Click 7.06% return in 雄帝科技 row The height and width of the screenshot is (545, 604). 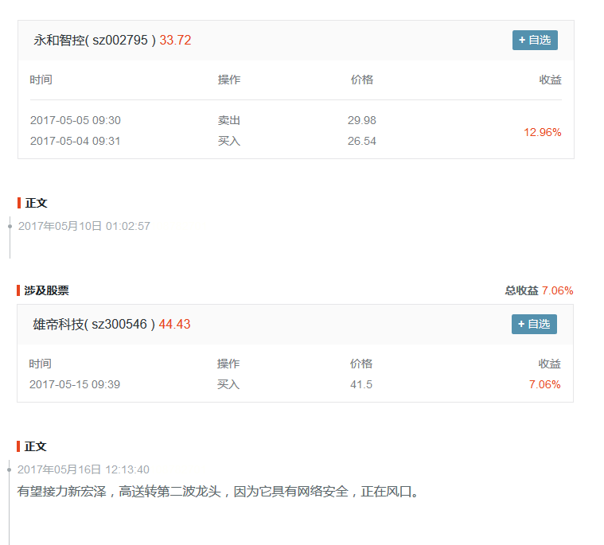click(x=544, y=384)
